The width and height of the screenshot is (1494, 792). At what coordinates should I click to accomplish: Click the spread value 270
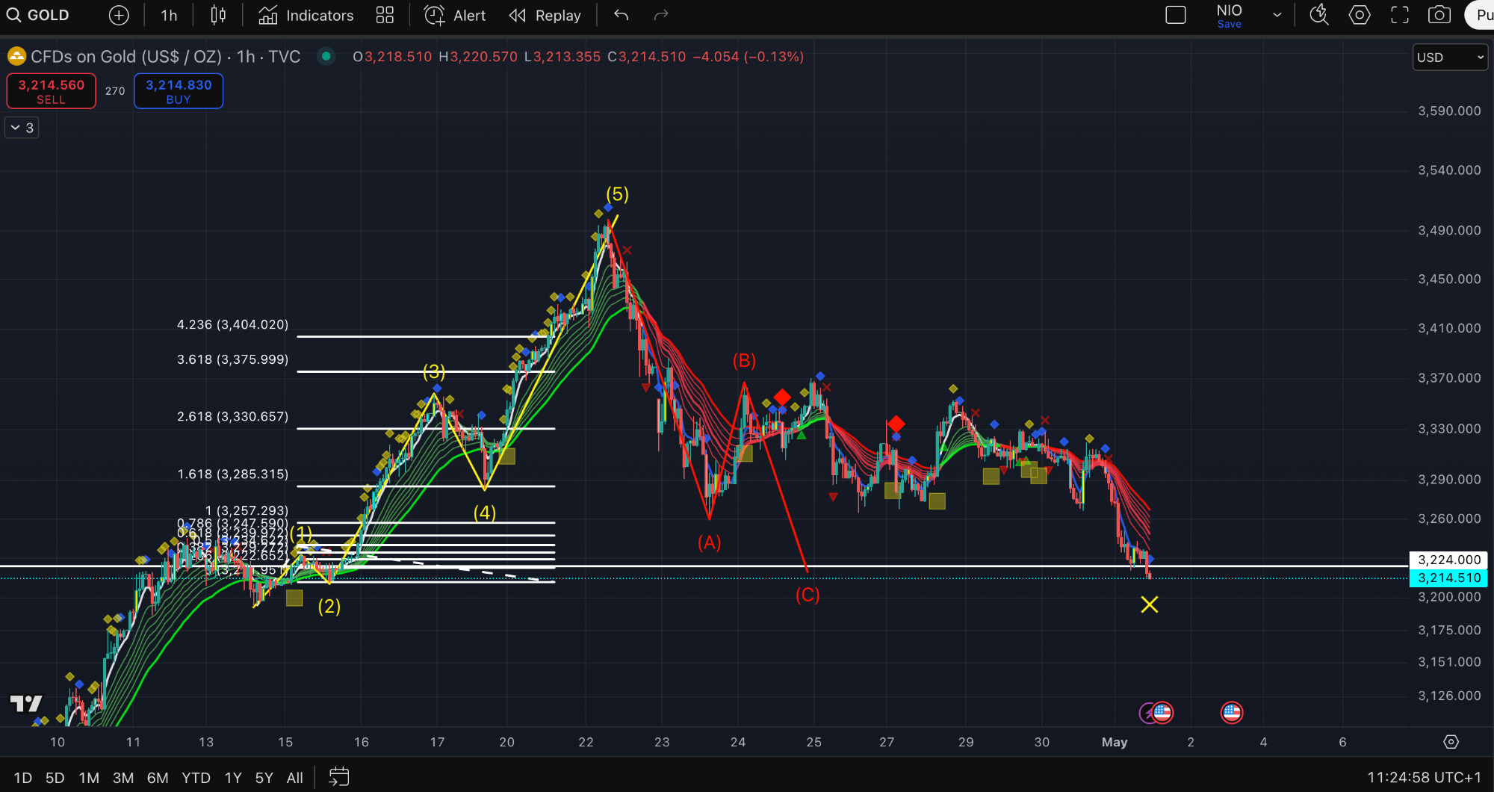pyautogui.click(x=115, y=91)
